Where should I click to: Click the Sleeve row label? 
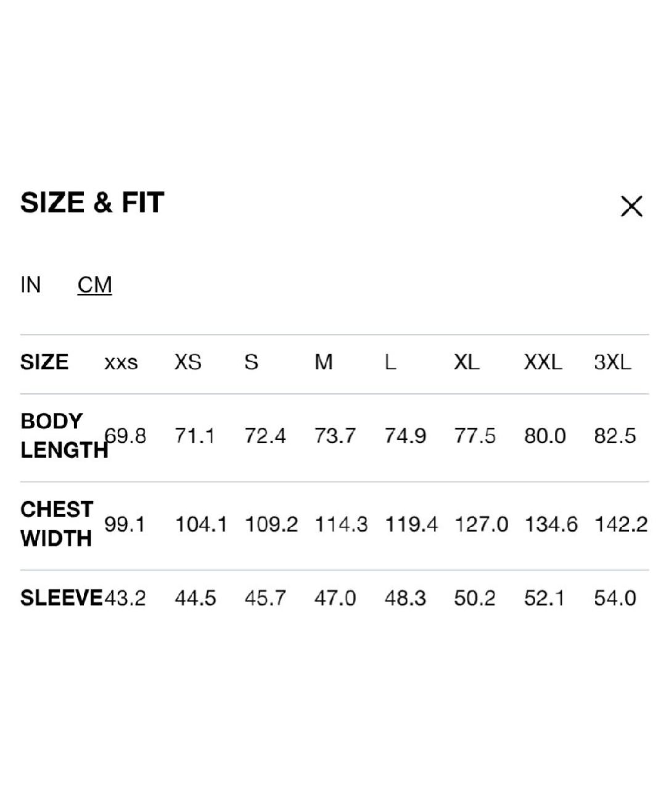click(61, 598)
